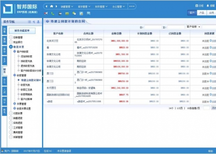Switch to the 生产 sidebar tab
Screen dimensions: 216x154
pyautogui.click(x=4, y=61)
